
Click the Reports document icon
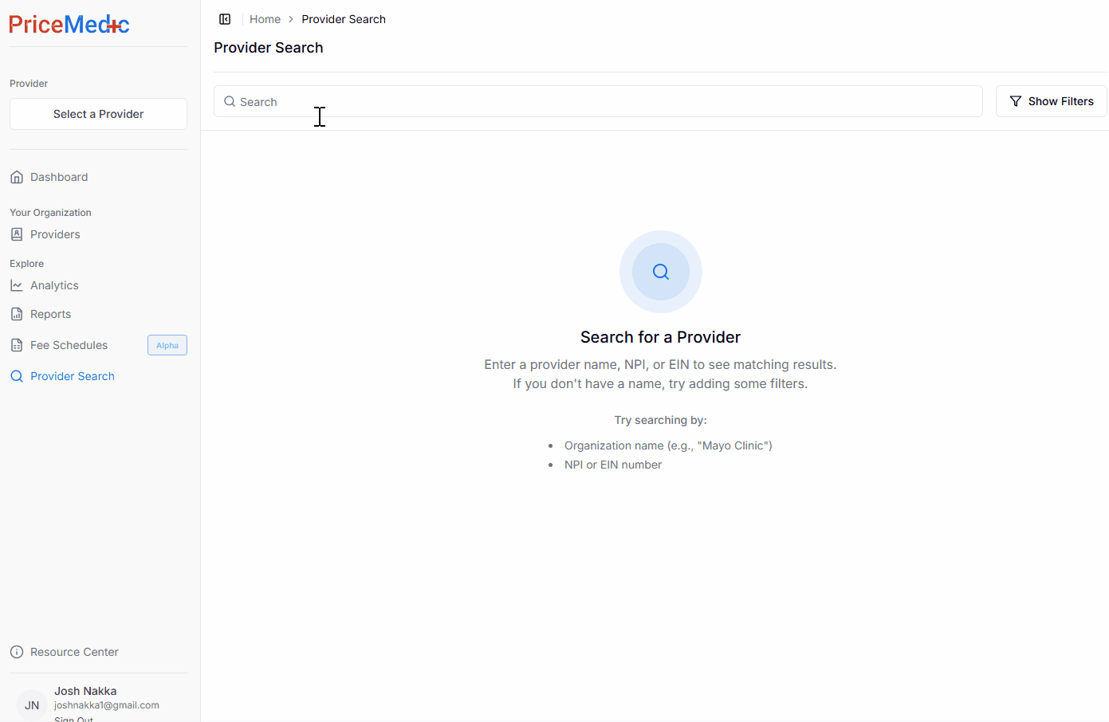click(17, 314)
